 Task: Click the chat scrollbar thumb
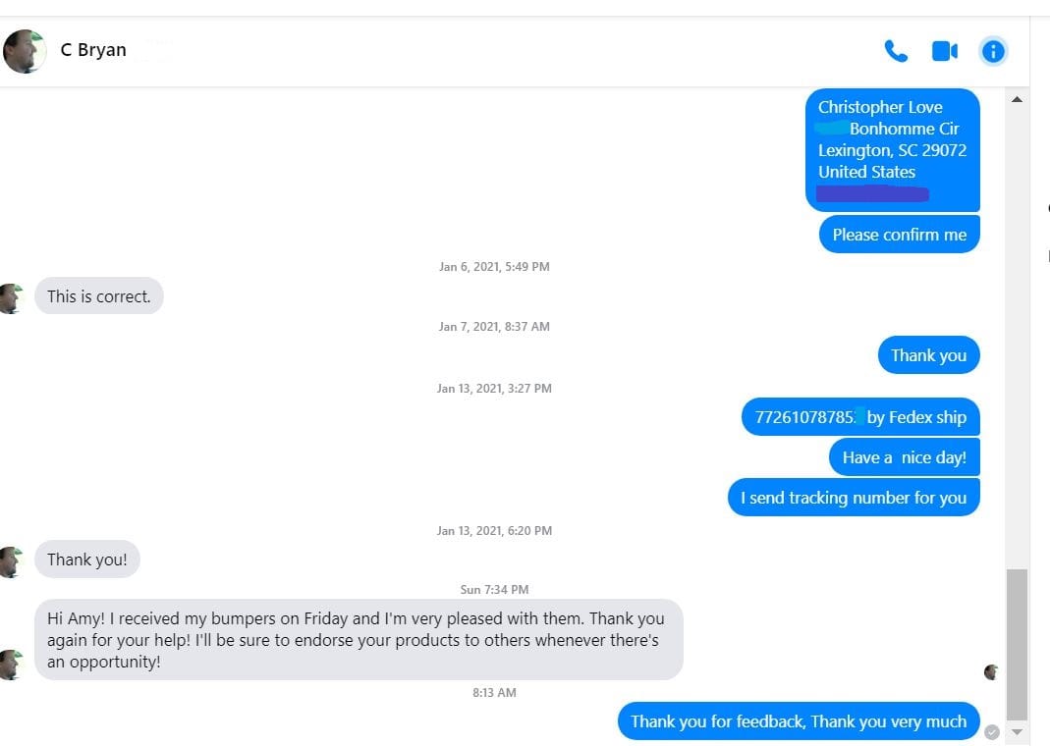(1017, 644)
